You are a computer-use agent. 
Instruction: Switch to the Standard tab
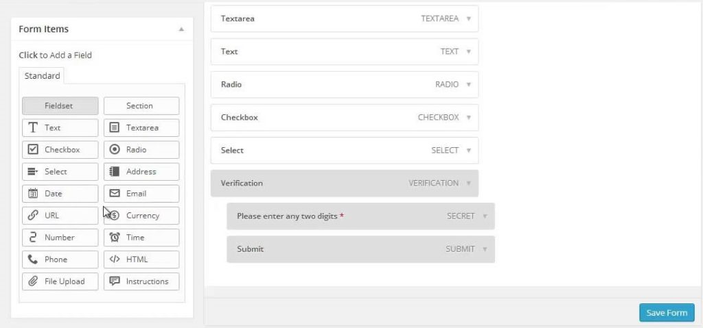tap(43, 76)
